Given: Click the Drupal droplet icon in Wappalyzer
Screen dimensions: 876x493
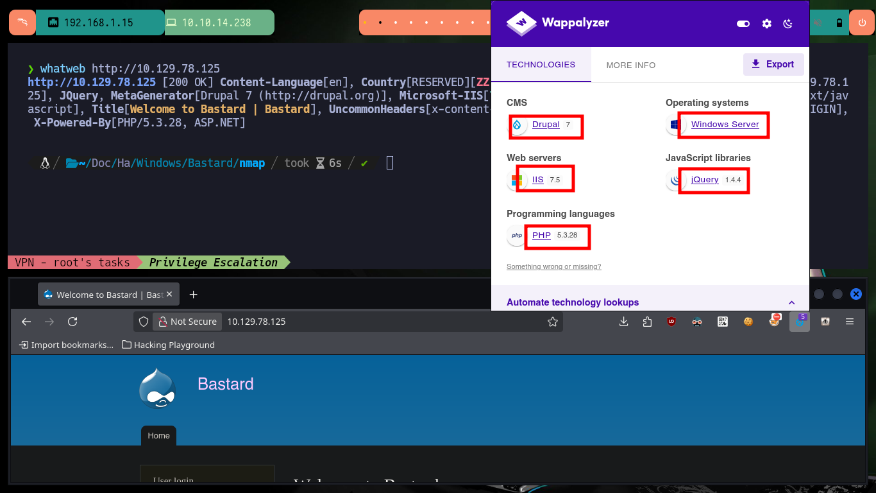Looking at the screenshot, I should click(x=517, y=125).
